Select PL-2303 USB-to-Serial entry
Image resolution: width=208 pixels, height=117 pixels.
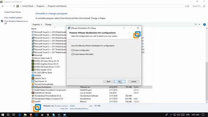[x=43, y=72]
